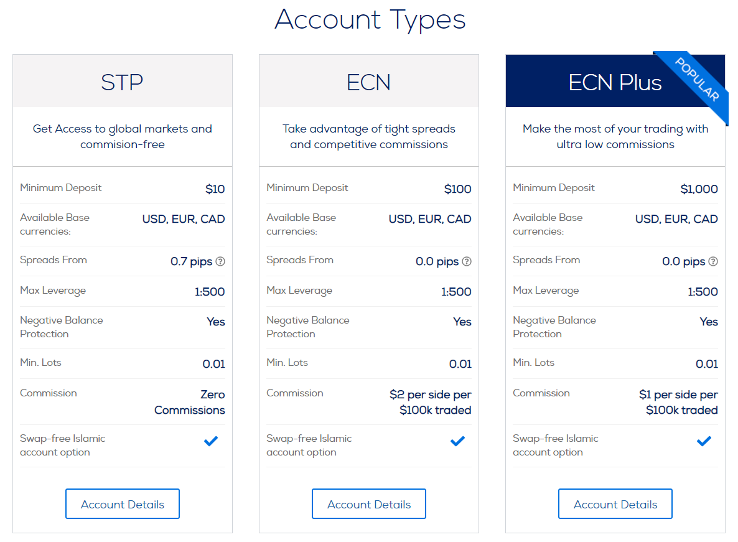Click the help icon beside ECN spreads

click(467, 262)
